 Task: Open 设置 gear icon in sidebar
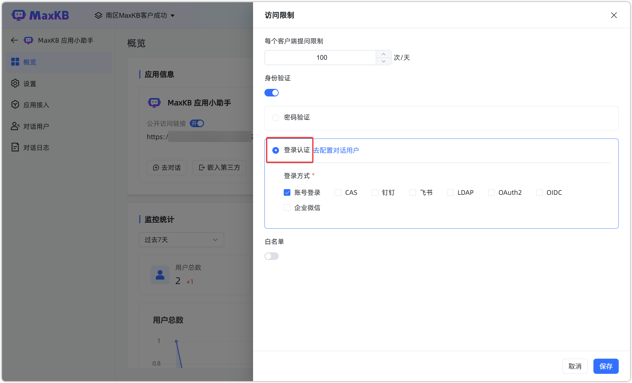coord(15,83)
